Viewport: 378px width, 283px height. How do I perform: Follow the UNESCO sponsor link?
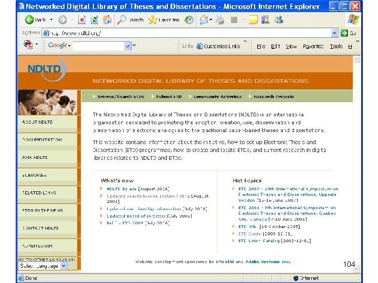(x=225, y=262)
